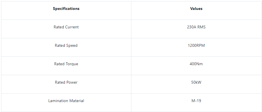This screenshot has width=262, height=112.
Task: Click the word Rated in Rated Current
Action: [59, 27]
